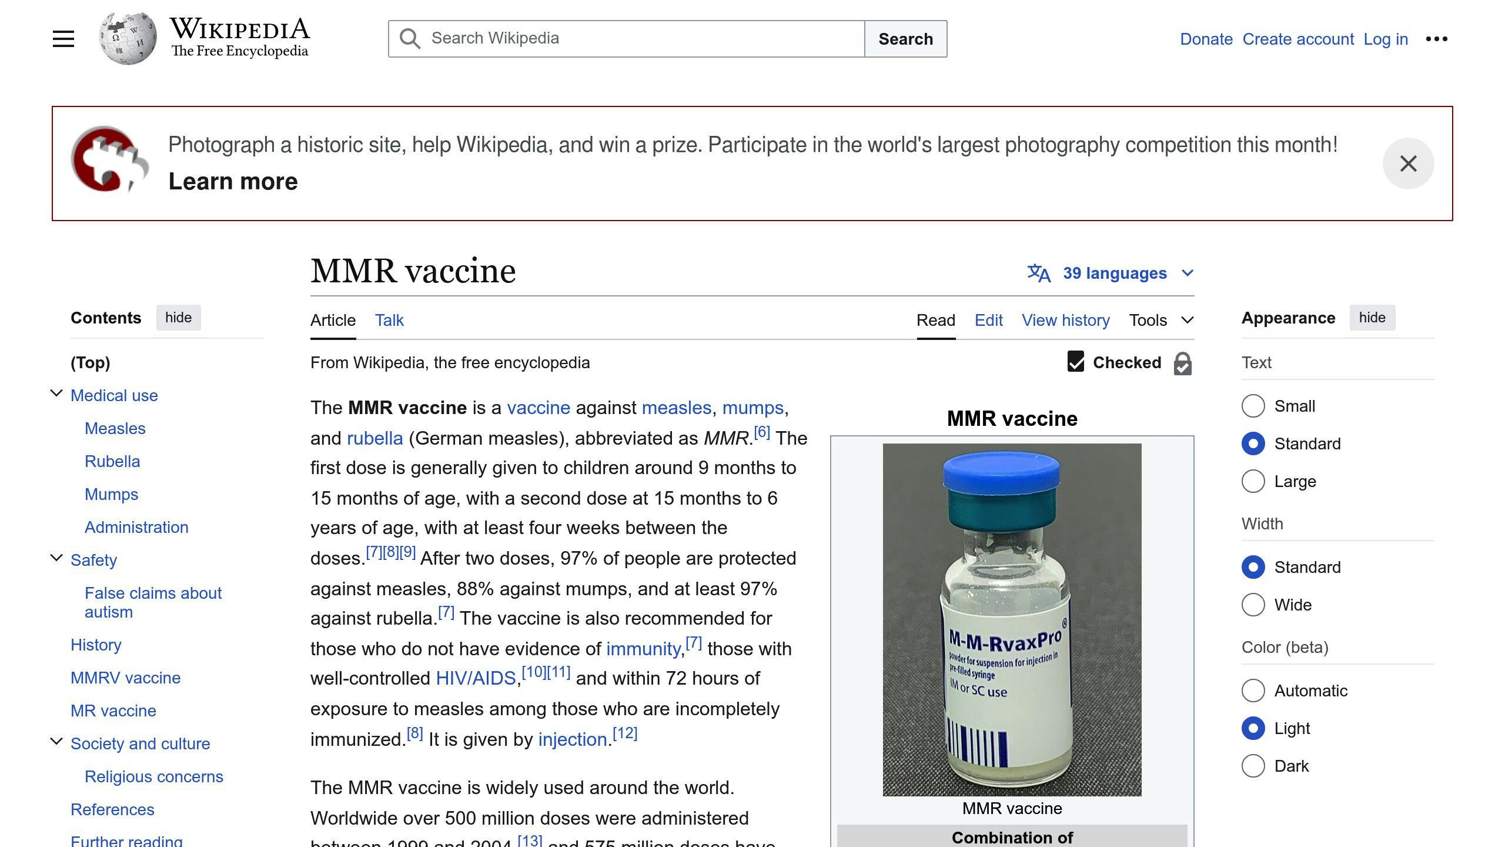Dismiss the photography competition banner
This screenshot has width=1505, height=847.
click(1408, 164)
